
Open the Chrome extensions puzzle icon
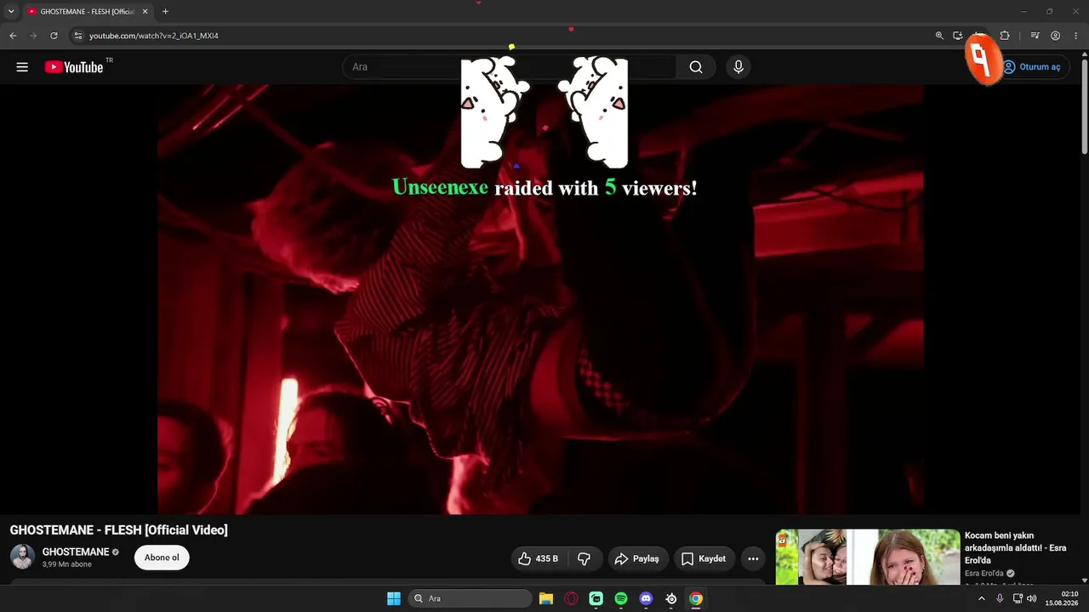(x=1005, y=36)
